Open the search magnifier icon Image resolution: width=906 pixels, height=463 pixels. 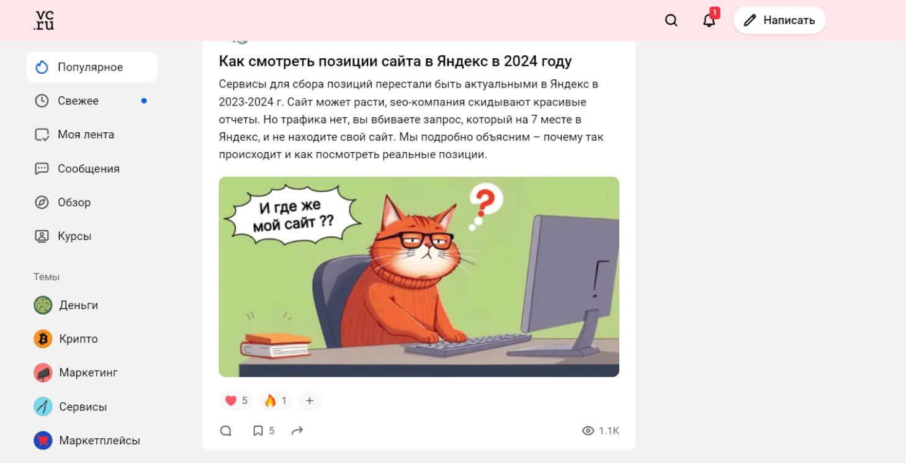[671, 20]
